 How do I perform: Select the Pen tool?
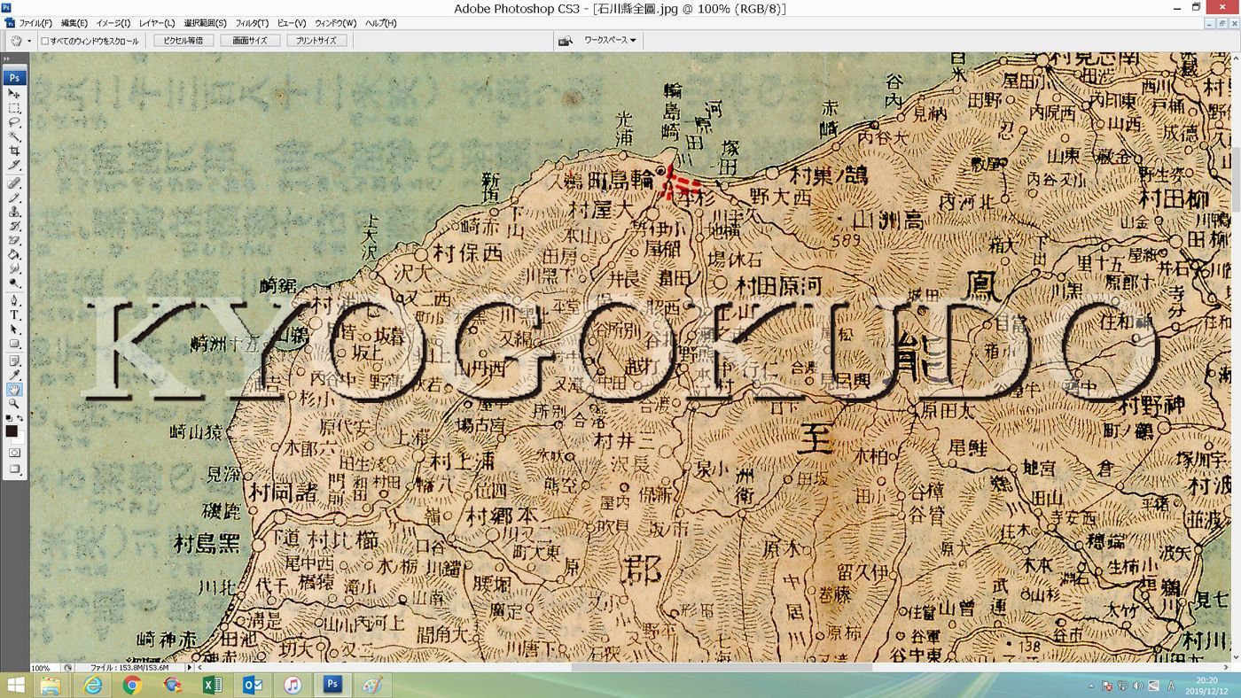14,300
